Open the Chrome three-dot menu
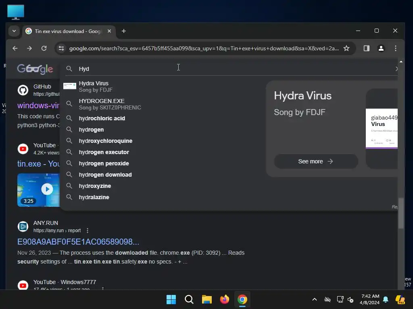The width and height of the screenshot is (413, 309). click(395, 48)
